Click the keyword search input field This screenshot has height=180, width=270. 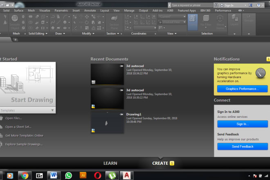click(x=192, y=5)
